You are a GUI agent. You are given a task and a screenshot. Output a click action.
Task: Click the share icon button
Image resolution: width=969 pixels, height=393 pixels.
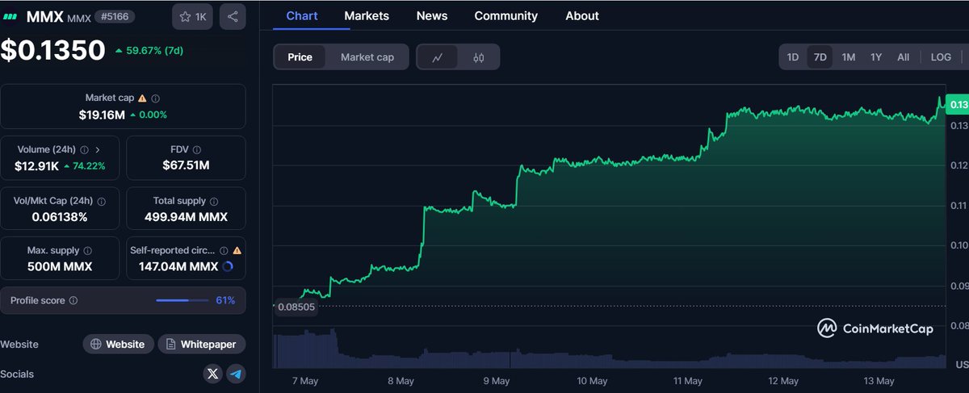(x=233, y=16)
